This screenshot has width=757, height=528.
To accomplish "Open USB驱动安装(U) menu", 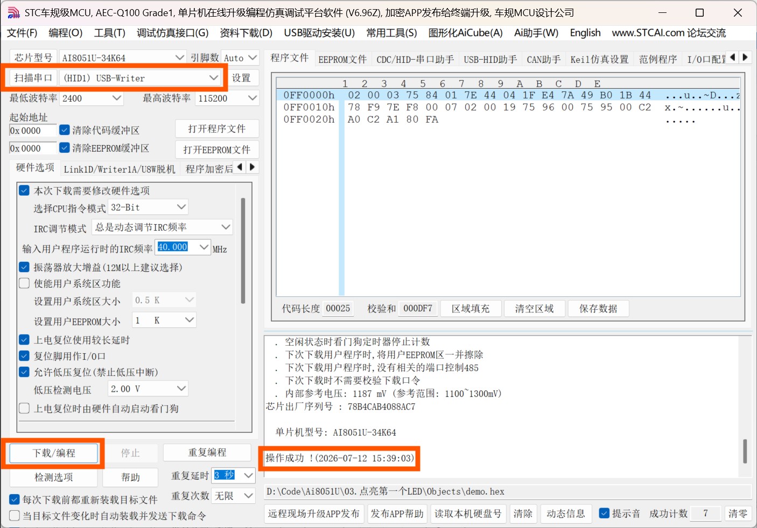I will [x=319, y=33].
